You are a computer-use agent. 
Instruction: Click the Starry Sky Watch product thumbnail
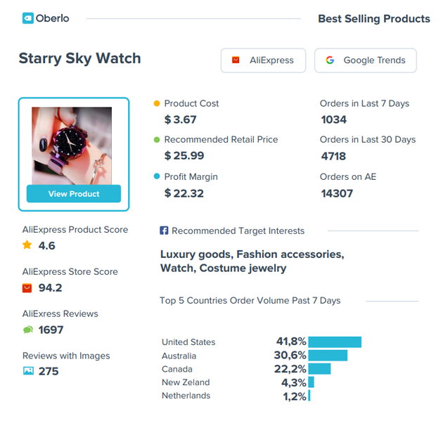click(72, 145)
